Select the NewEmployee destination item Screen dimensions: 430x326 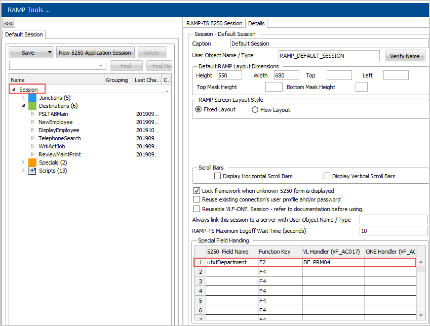pos(55,122)
